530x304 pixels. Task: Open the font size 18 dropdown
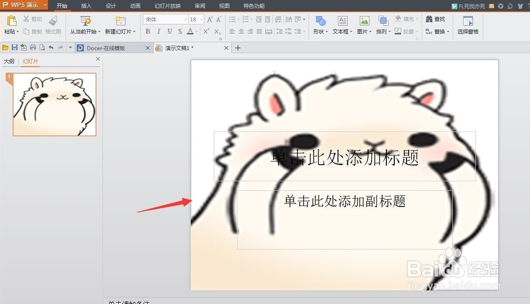pos(201,20)
